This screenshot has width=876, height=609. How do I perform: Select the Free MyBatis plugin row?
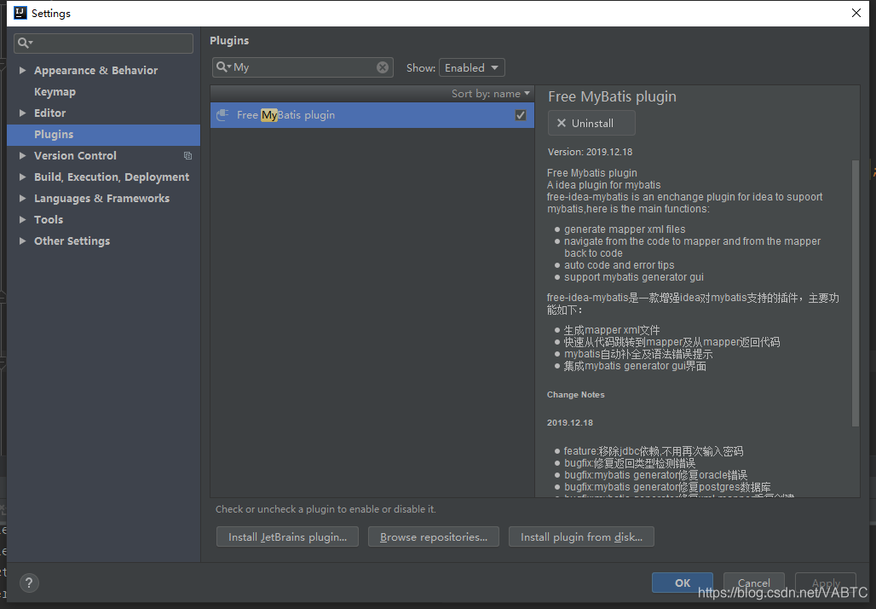tap(372, 115)
